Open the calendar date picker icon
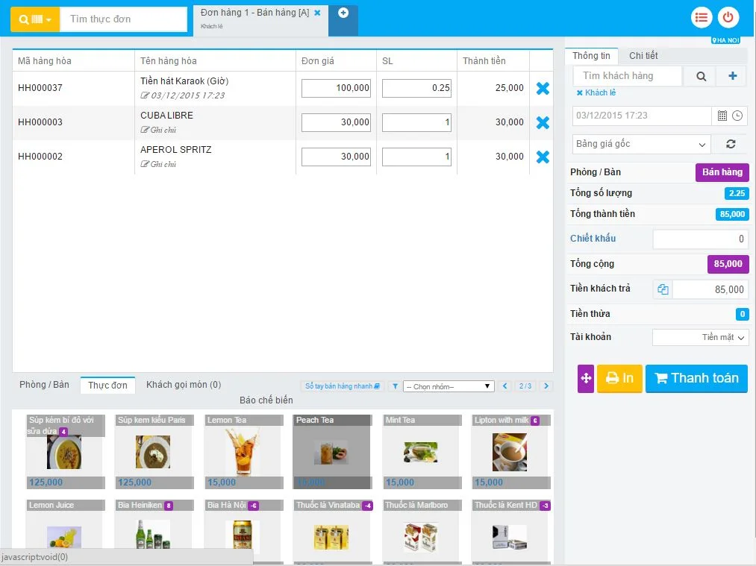Image resolution: width=756 pixels, height=566 pixels. click(722, 116)
